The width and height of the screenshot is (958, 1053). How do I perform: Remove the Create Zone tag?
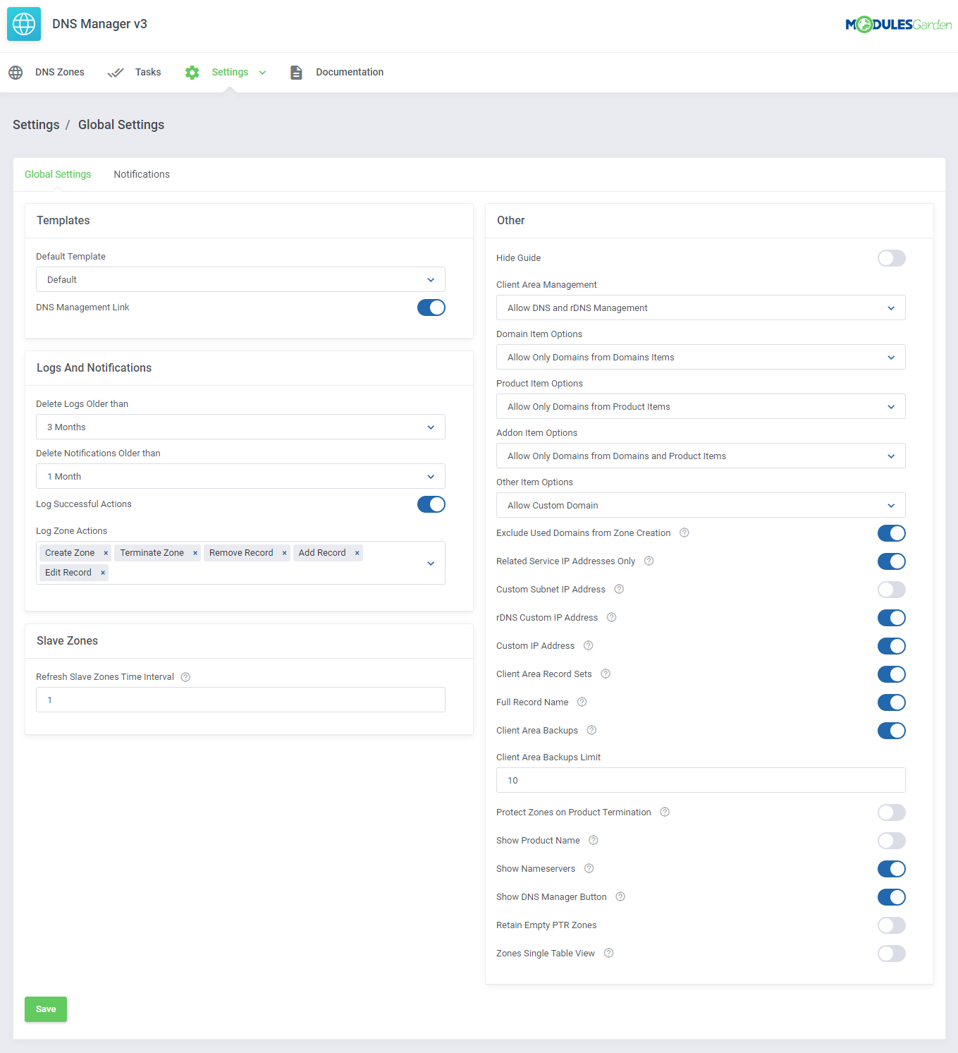click(106, 554)
